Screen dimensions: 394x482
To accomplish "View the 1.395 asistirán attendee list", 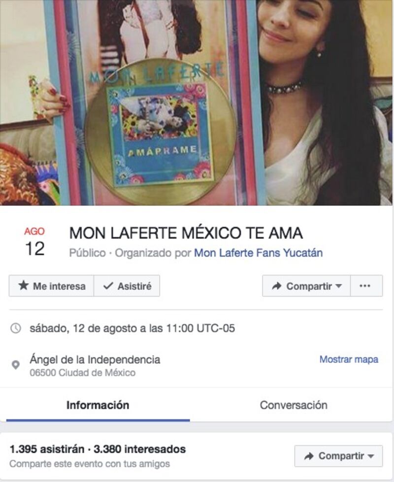I will point(47,449).
